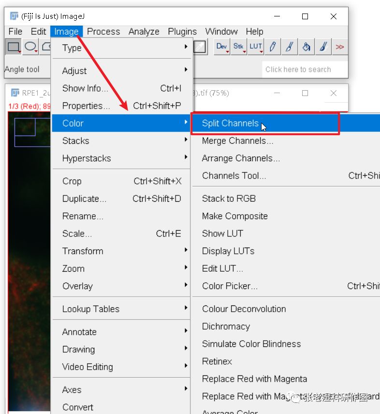Expand the Video Editing submenu
Image resolution: width=380 pixels, height=414 pixels.
click(x=121, y=367)
